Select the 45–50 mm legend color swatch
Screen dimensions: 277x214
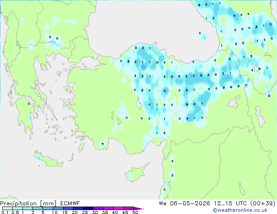point(128,208)
